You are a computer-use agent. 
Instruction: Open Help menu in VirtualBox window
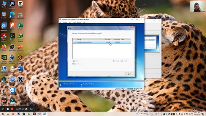point(84,22)
